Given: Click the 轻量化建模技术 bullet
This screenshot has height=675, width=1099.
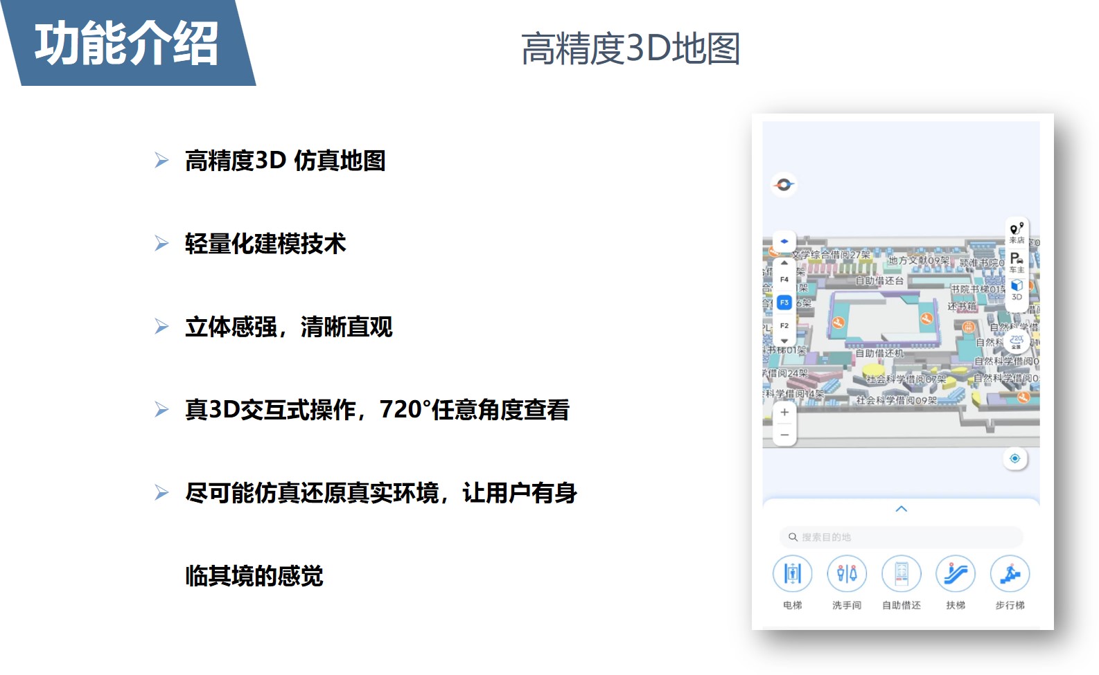Looking at the screenshot, I should [265, 244].
